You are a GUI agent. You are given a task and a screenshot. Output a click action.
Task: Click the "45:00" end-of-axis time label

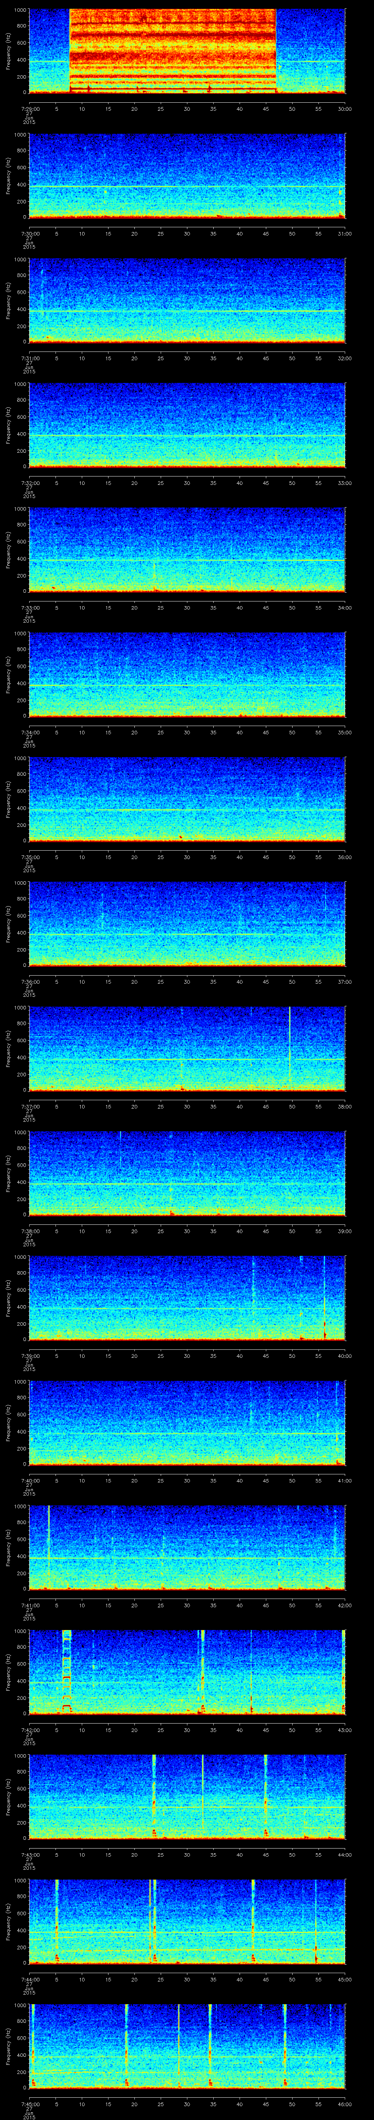pyautogui.click(x=344, y=1979)
